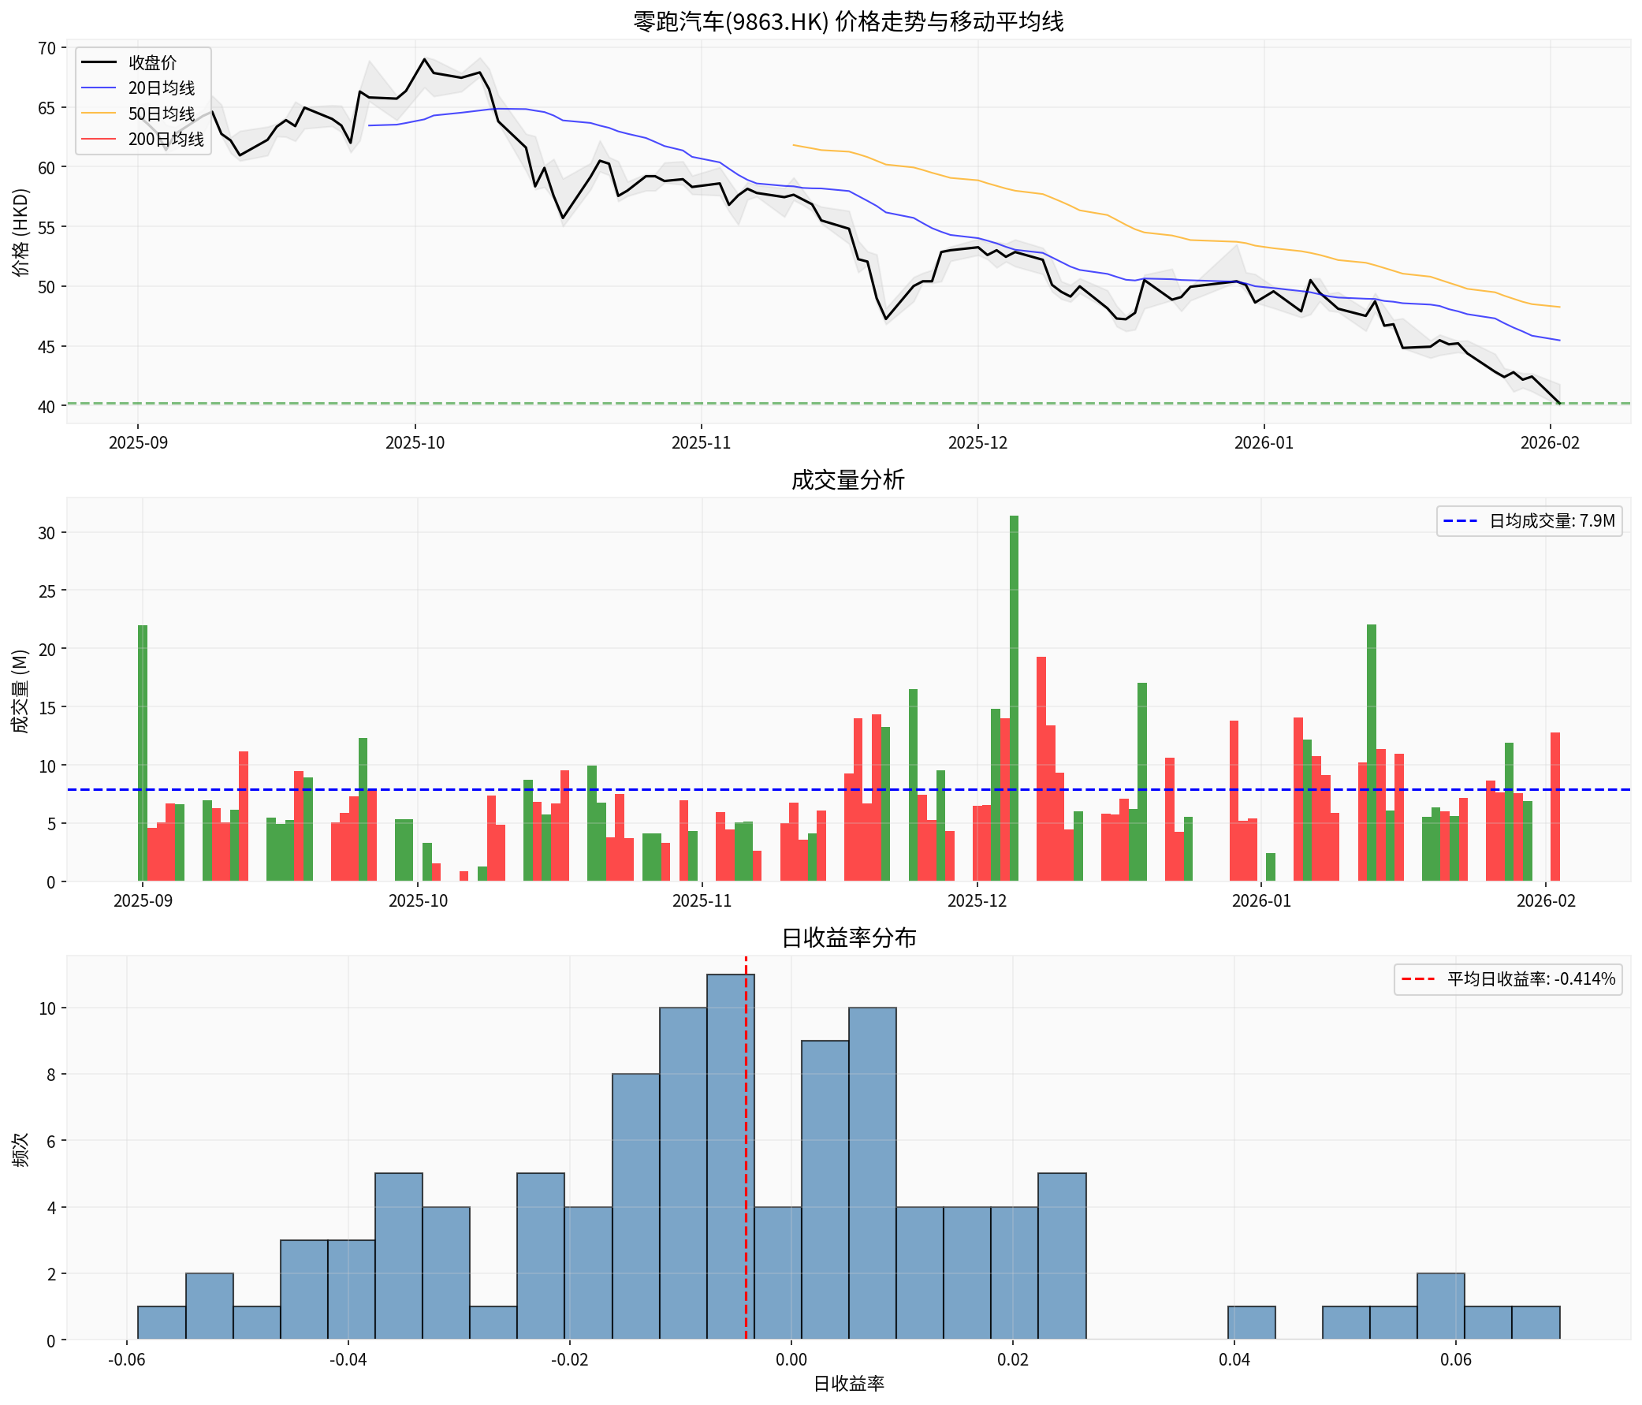The height and width of the screenshot is (1405, 1642).
Task: Click the tallest green volume bar in December
Action: [x=1014, y=697]
